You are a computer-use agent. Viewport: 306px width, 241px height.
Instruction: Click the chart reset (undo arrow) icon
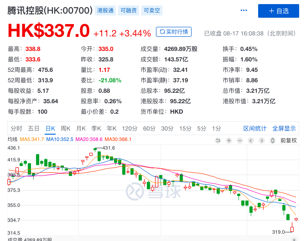(218, 141)
